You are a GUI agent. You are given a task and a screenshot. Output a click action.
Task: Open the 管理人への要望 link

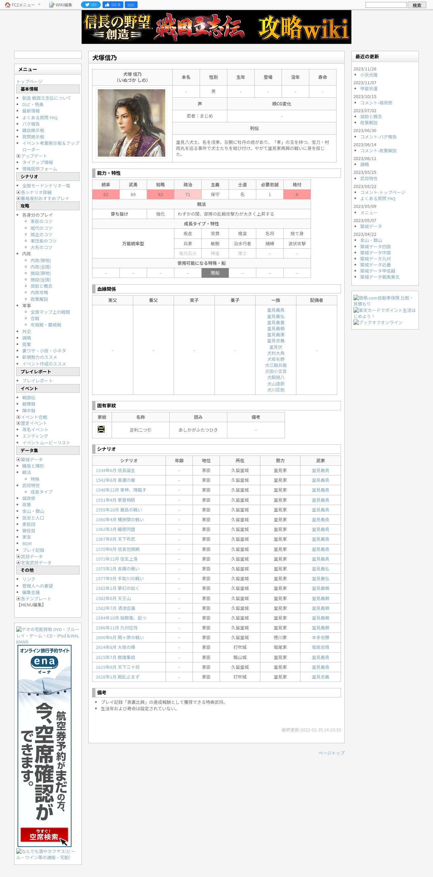click(x=37, y=586)
